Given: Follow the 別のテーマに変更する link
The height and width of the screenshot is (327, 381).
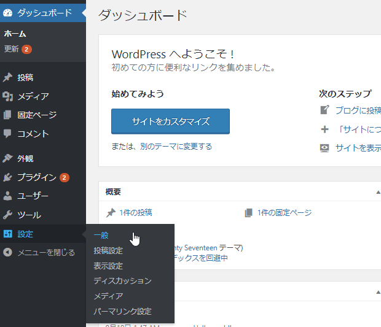Looking at the screenshot, I should coord(176,147).
